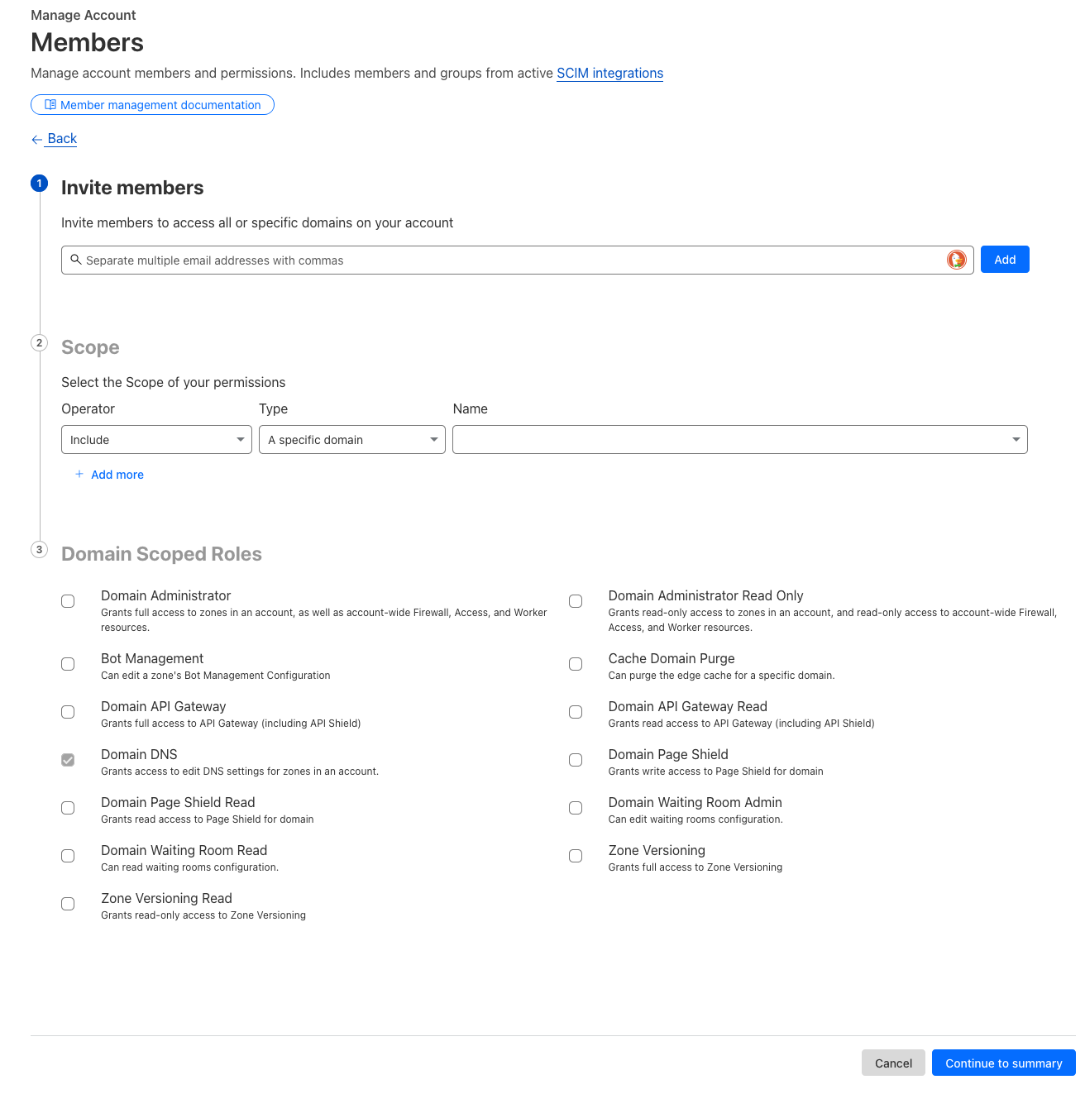This screenshot has height=1094, width=1085.
Task: Click the Continue to summary button
Action: 1004,1063
